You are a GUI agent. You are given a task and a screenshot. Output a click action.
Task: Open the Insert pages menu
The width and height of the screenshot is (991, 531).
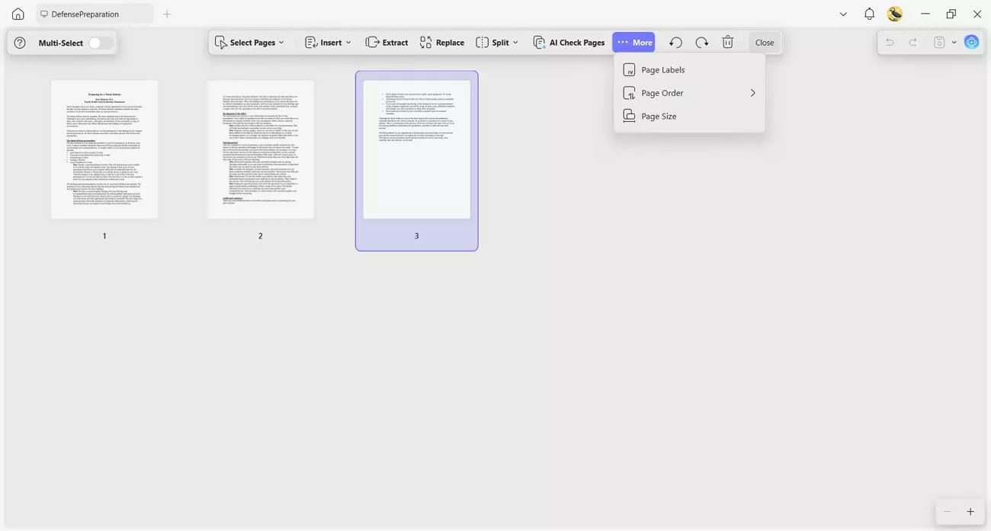pos(327,42)
